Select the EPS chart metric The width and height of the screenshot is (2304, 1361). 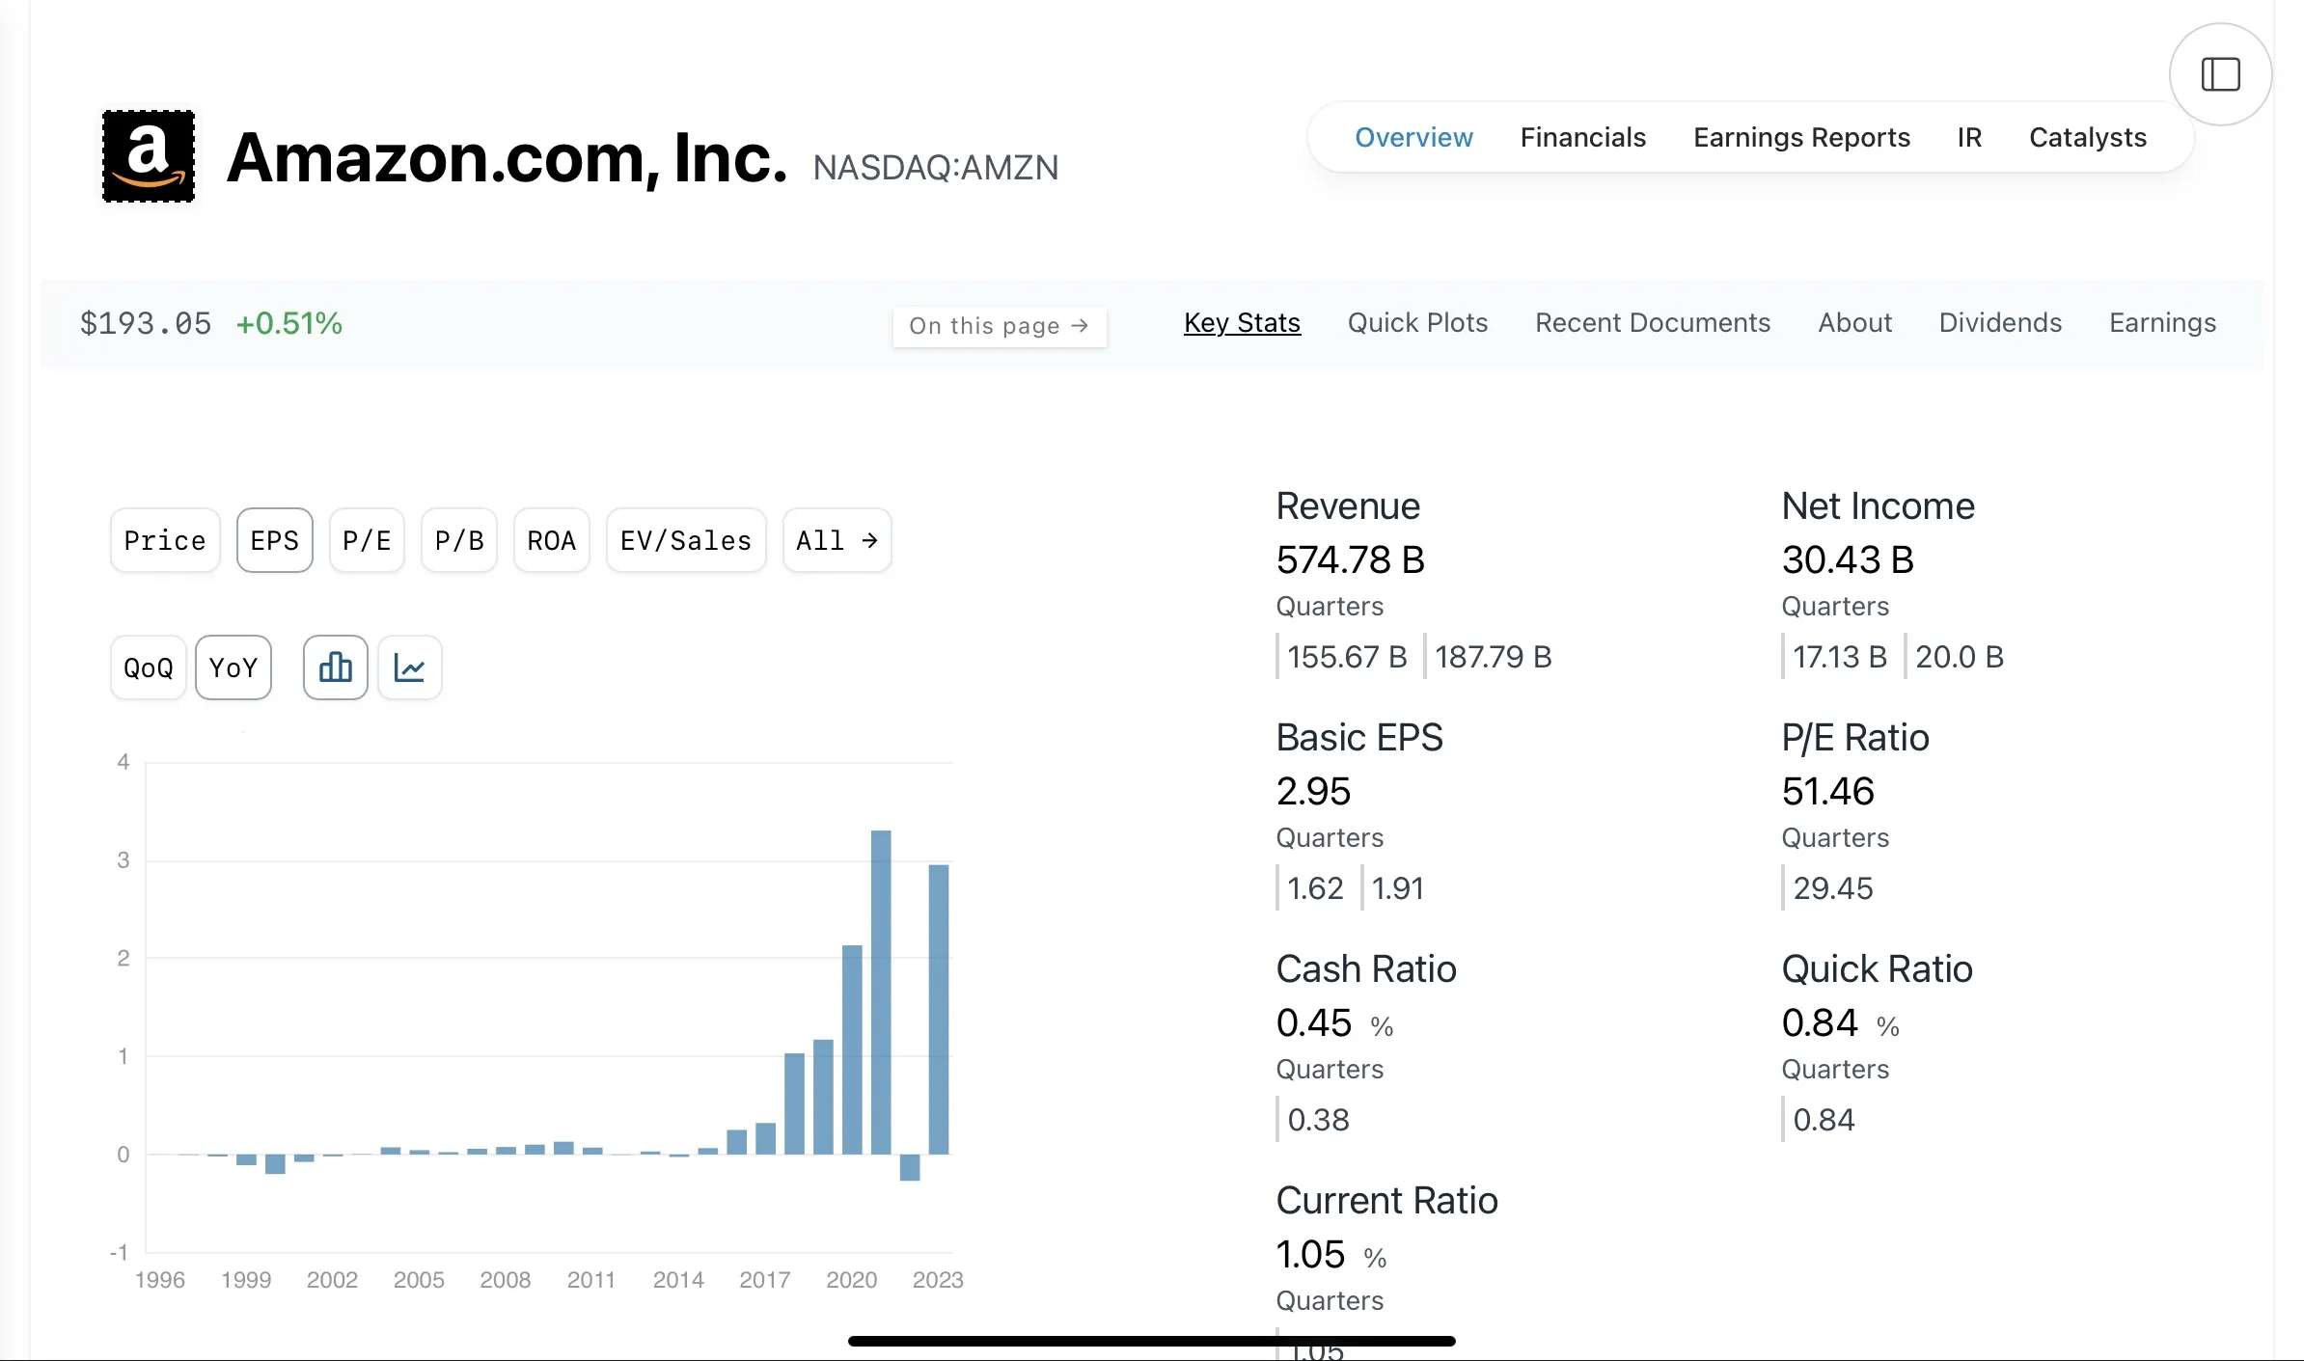tap(275, 540)
